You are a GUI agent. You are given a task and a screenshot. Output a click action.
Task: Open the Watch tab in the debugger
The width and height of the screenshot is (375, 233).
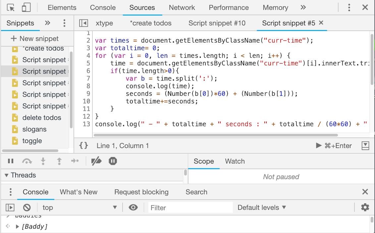(x=235, y=161)
